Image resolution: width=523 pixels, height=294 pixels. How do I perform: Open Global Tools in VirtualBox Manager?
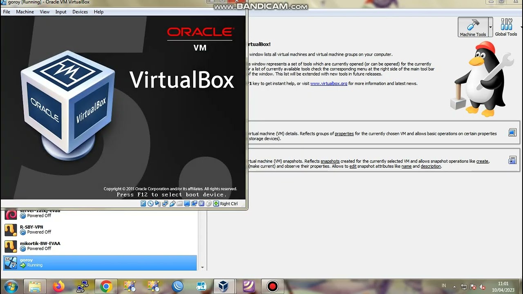click(506, 27)
